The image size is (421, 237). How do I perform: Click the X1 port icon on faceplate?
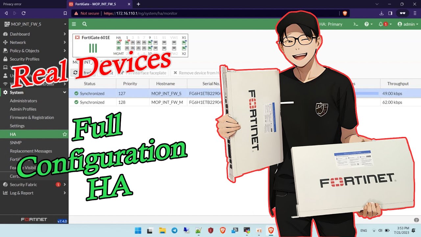point(184,42)
